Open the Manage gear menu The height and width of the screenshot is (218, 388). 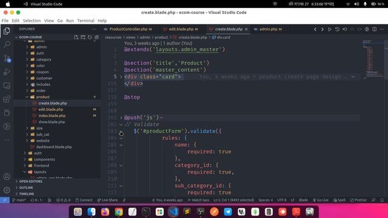point(7,190)
